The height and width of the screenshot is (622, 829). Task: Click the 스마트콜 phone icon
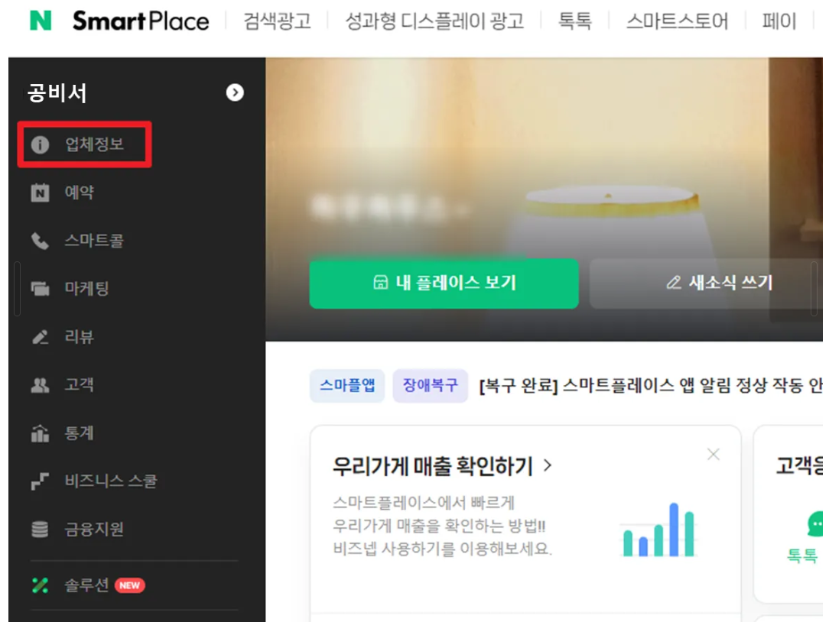tap(41, 241)
